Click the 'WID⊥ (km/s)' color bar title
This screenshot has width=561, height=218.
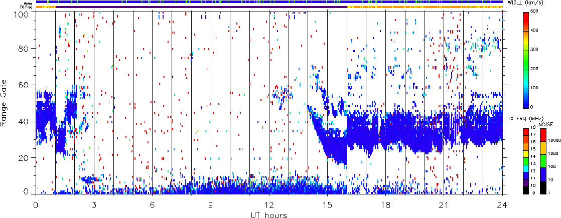pos(525,3)
